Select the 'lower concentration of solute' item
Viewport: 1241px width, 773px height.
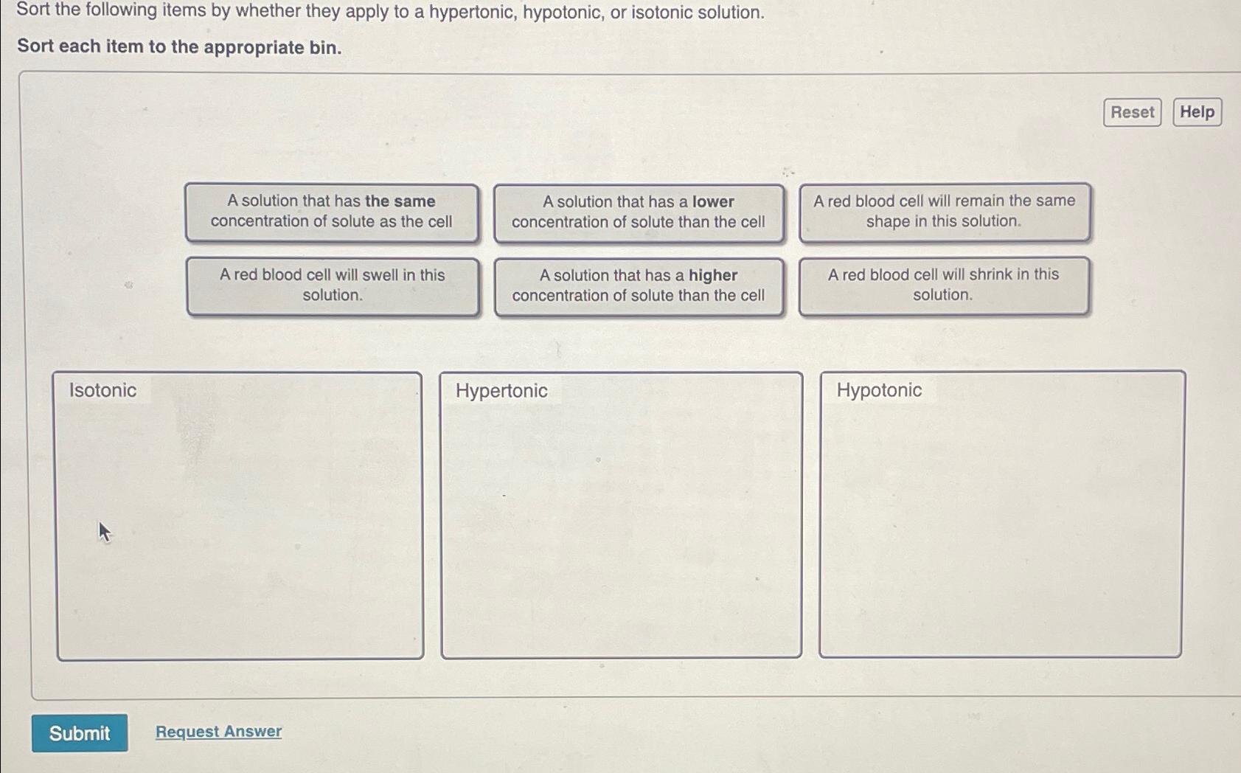tap(637, 212)
